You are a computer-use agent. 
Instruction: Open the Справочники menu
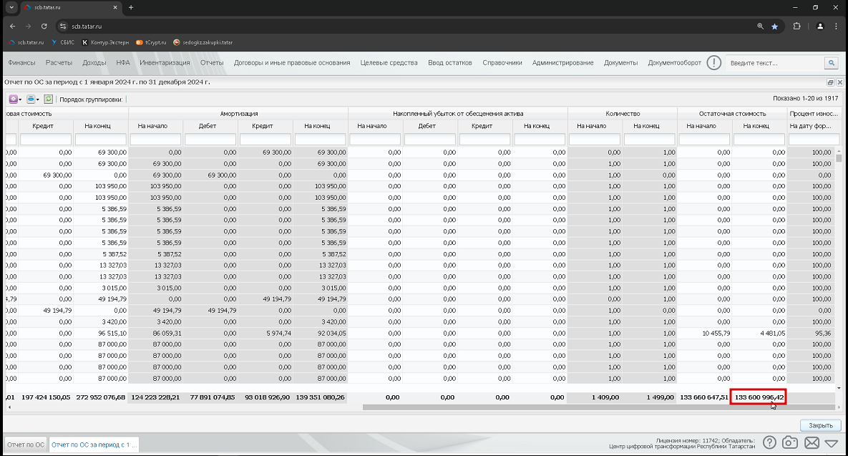(x=502, y=63)
